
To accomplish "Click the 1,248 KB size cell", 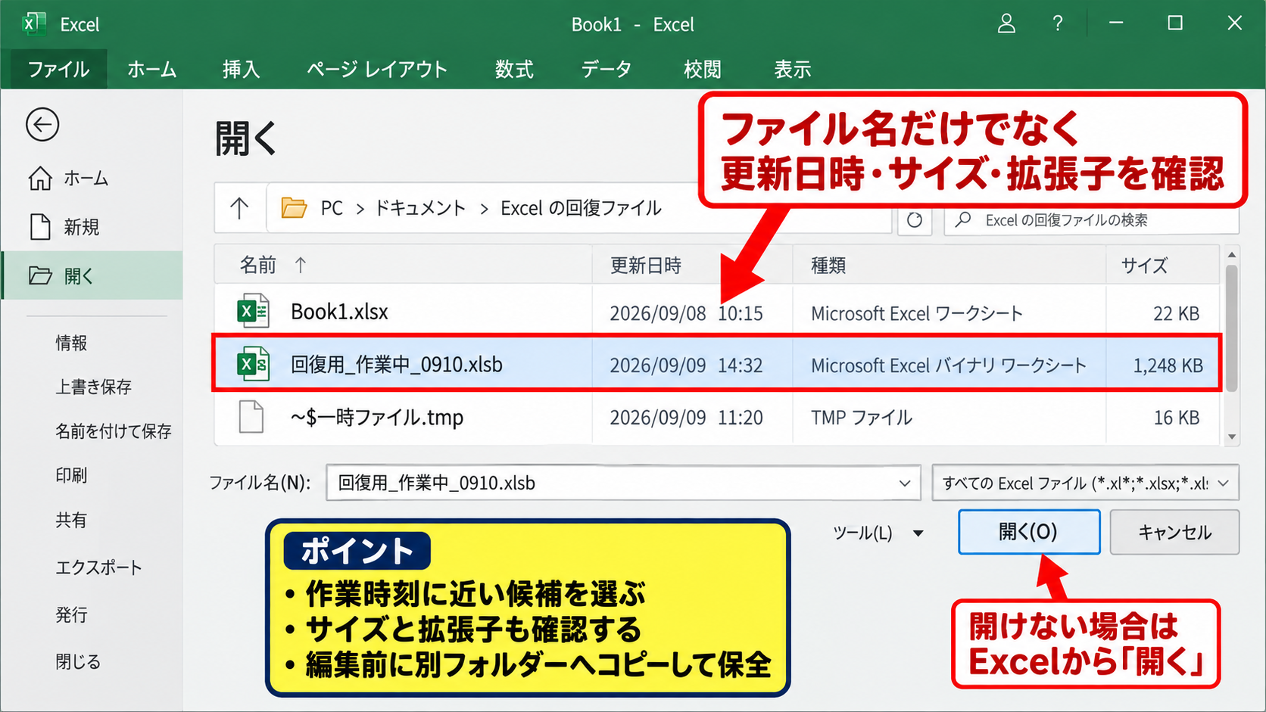I will [1168, 365].
